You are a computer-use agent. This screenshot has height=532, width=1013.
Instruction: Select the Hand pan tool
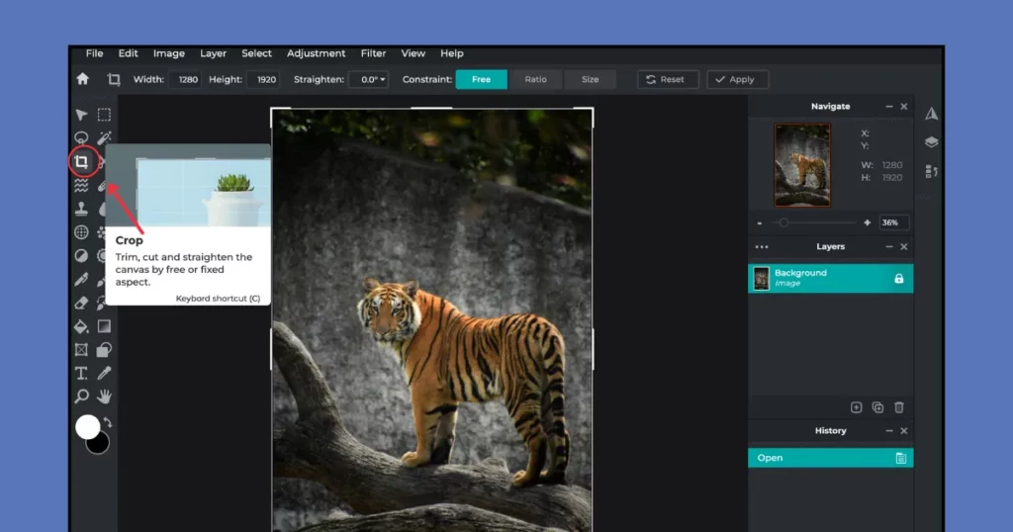[104, 397]
